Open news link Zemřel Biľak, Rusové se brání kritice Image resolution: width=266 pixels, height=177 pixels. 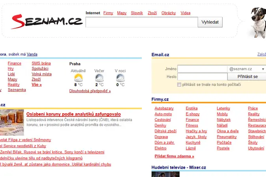click(x=52, y=152)
